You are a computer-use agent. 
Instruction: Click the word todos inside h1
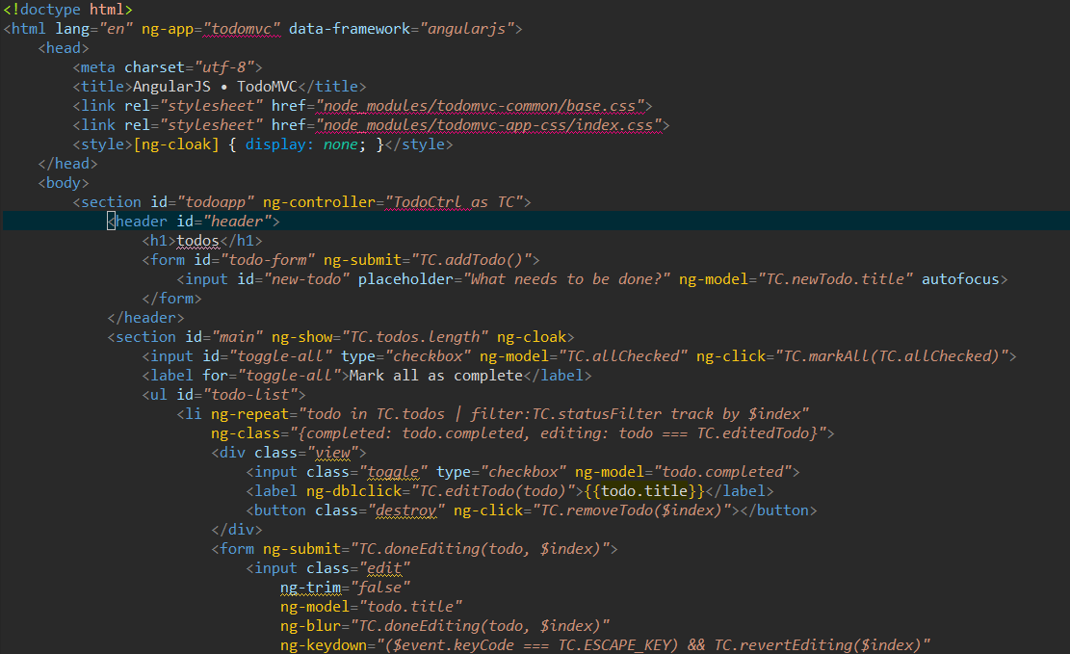coord(197,240)
